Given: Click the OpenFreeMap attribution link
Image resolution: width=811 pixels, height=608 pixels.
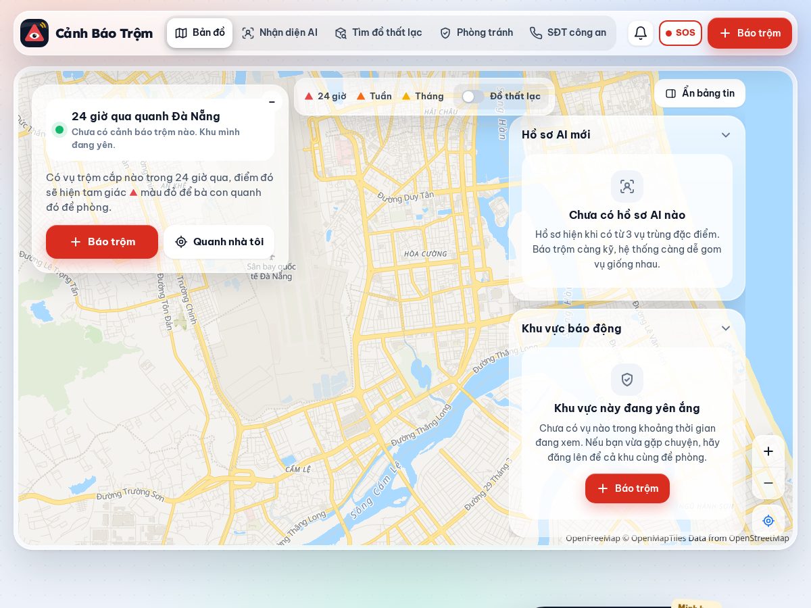Looking at the screenshot, I should (x=593, y=538).
